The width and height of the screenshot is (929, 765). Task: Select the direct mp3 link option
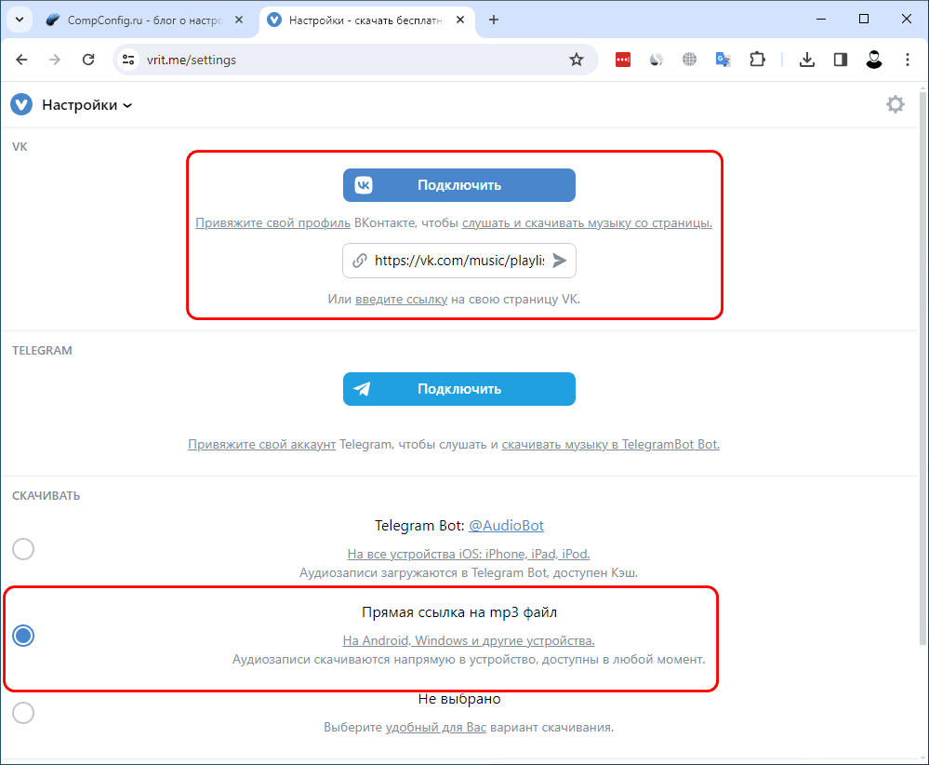pos(23,636)
